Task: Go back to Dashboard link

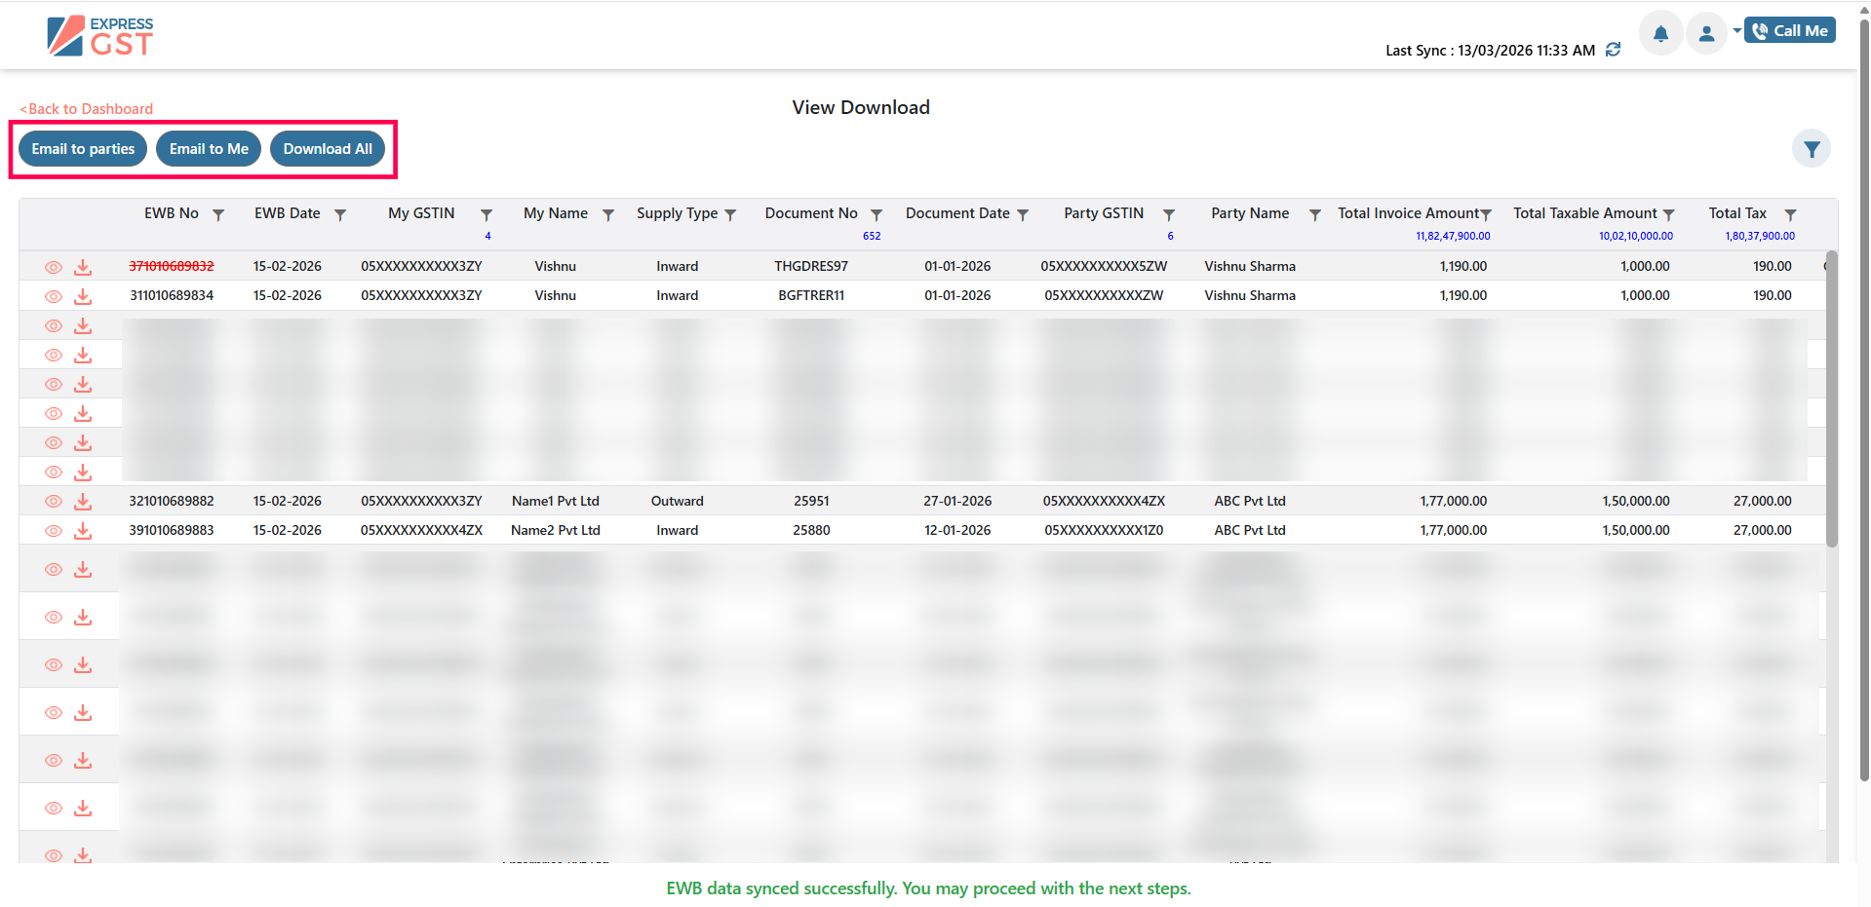Action: tap(87, 109)
